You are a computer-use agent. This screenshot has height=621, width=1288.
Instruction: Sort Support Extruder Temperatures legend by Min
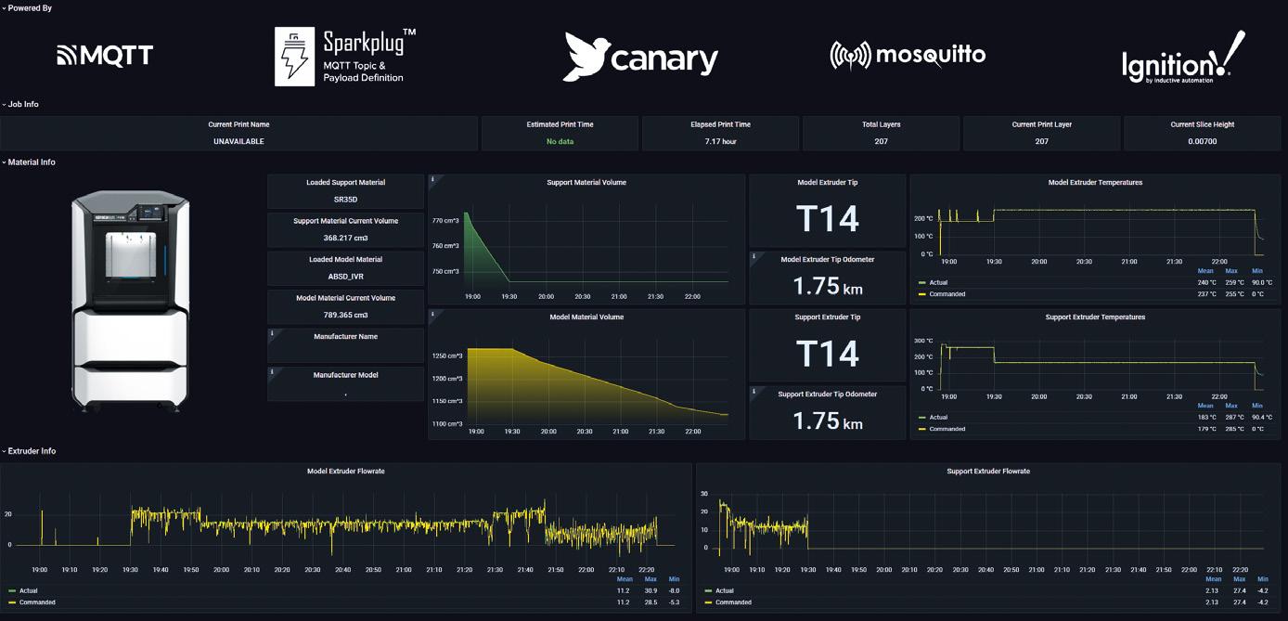click(x=1257, y=406)
